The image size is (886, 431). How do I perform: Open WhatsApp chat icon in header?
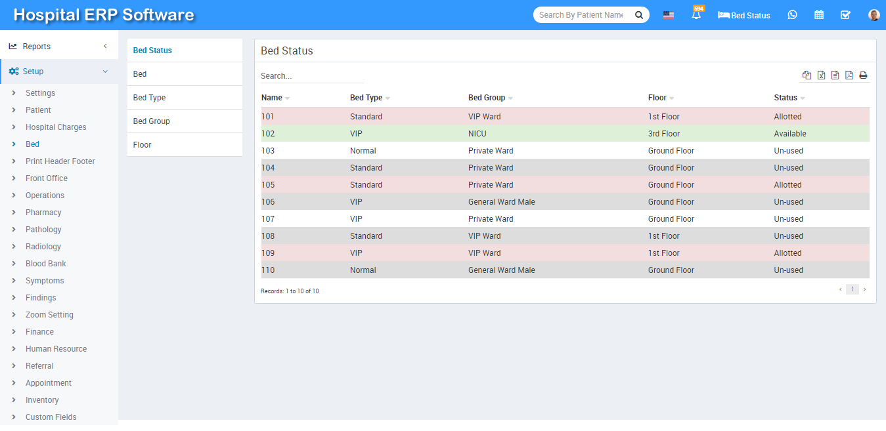[x=793, y=15]
